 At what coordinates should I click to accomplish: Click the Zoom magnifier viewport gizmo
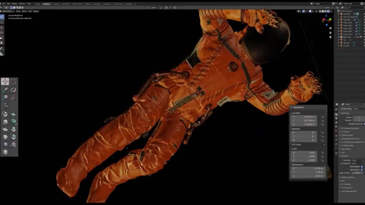(x=330, y=28)
